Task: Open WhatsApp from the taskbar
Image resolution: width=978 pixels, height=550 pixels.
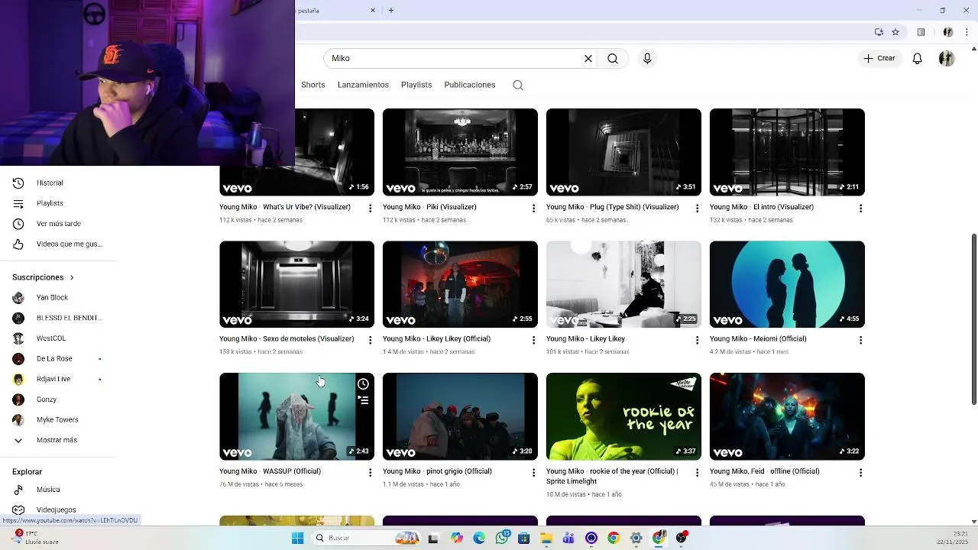Action: (502, 538)
